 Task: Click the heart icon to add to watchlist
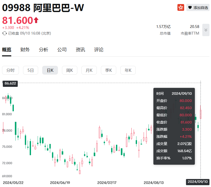(x=190, y=7)
